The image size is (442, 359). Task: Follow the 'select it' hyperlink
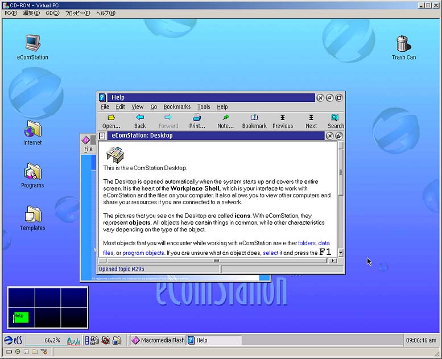(272, 253)
